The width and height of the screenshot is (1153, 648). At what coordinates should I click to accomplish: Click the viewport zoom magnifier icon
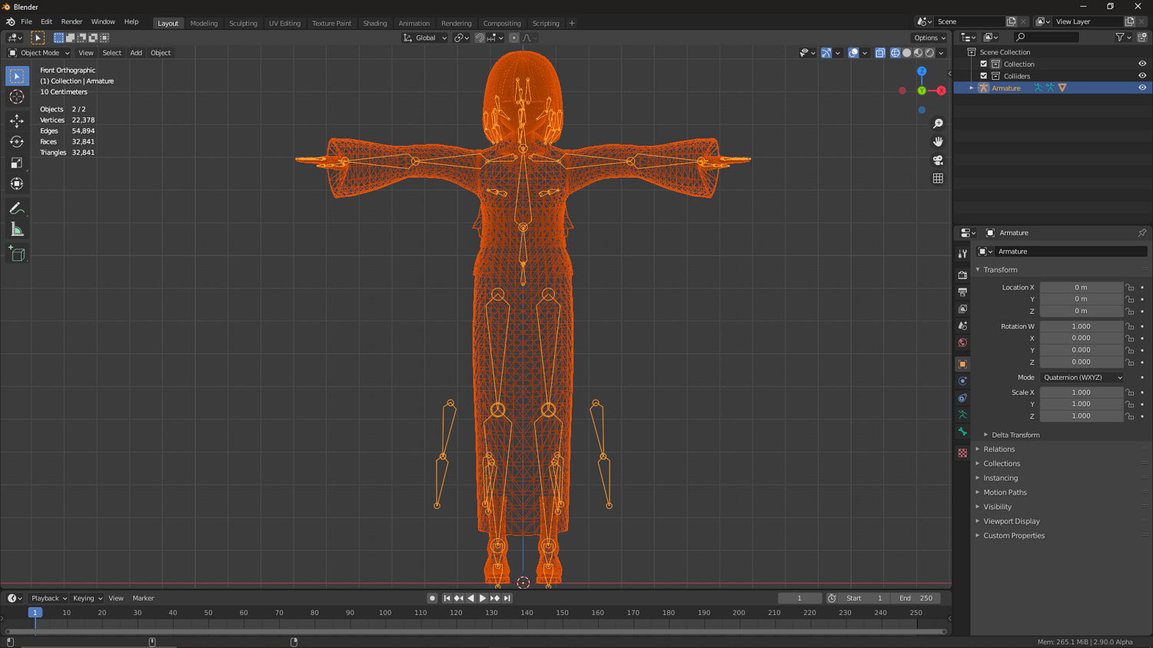click(x=938, y=124)
